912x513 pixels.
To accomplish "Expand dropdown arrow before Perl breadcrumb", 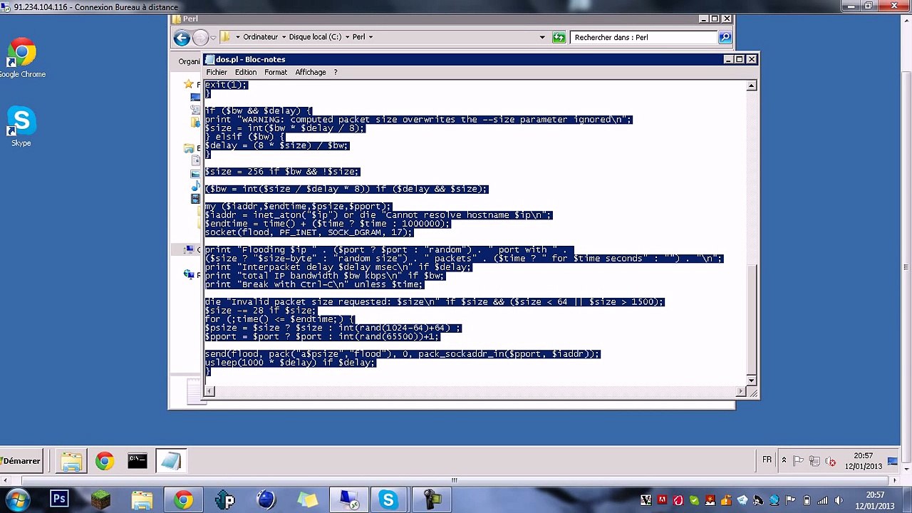I will (348, 37).
